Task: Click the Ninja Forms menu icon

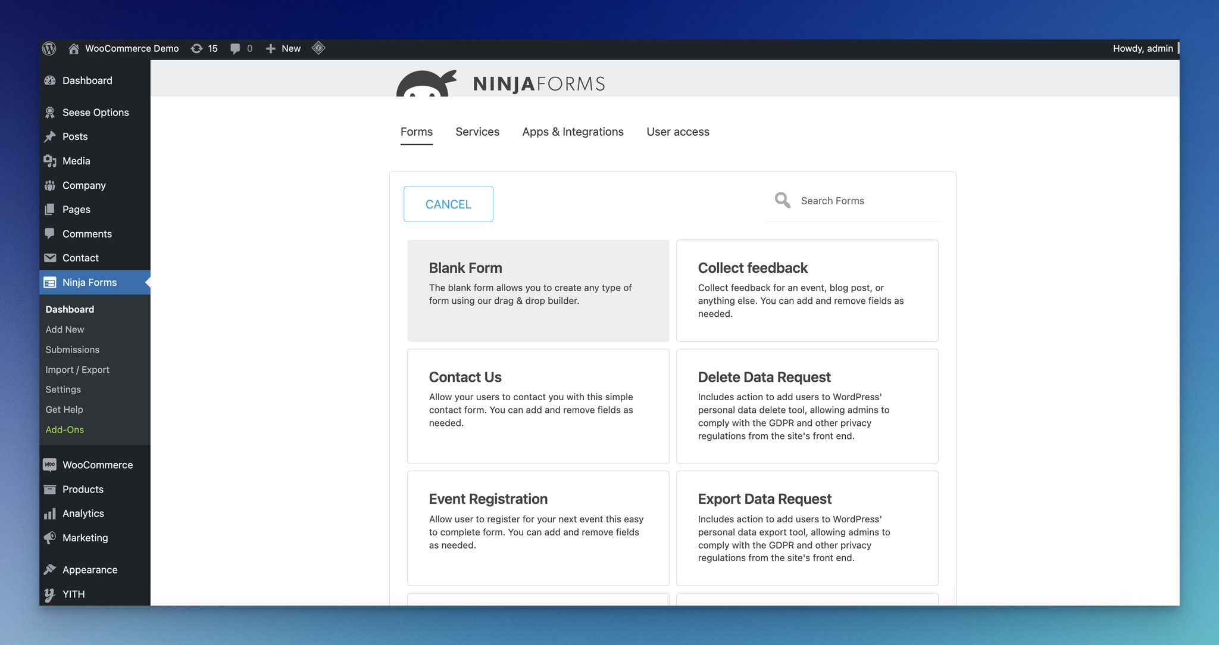Action: coord(50,282)
